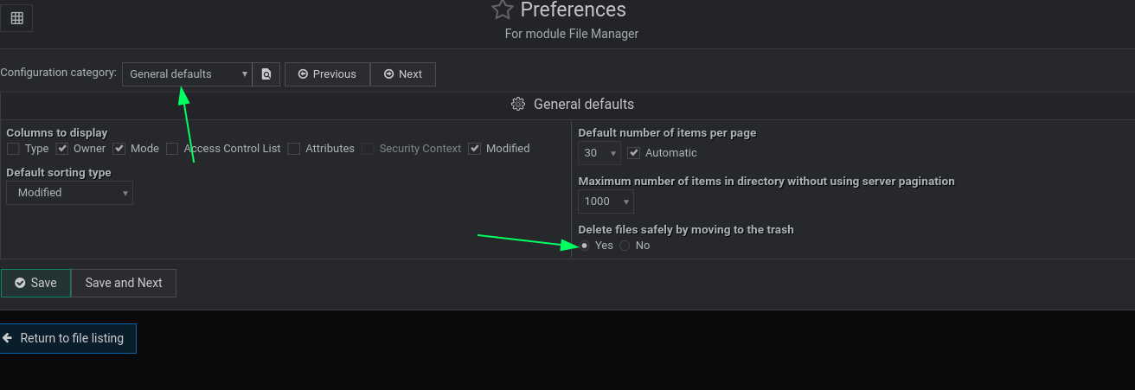The height and width of the screenshot is (390, 1135).
Task: Enable the Type column checkbox
Action: pos(13,149)
